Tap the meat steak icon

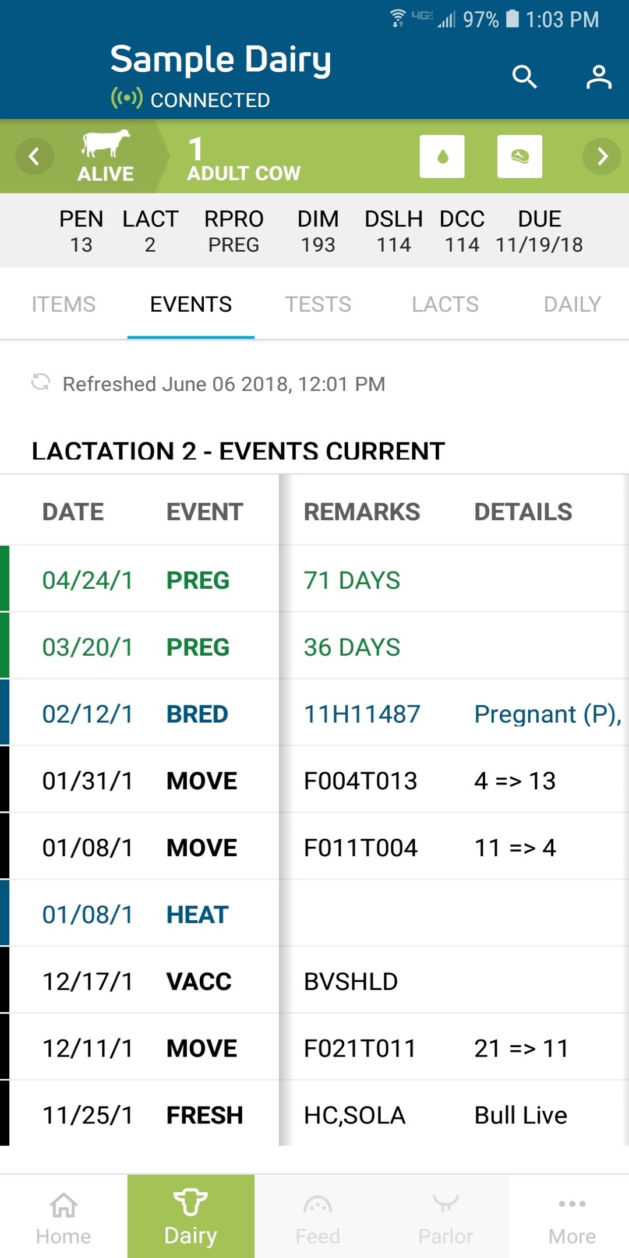(x=520, y=156)
